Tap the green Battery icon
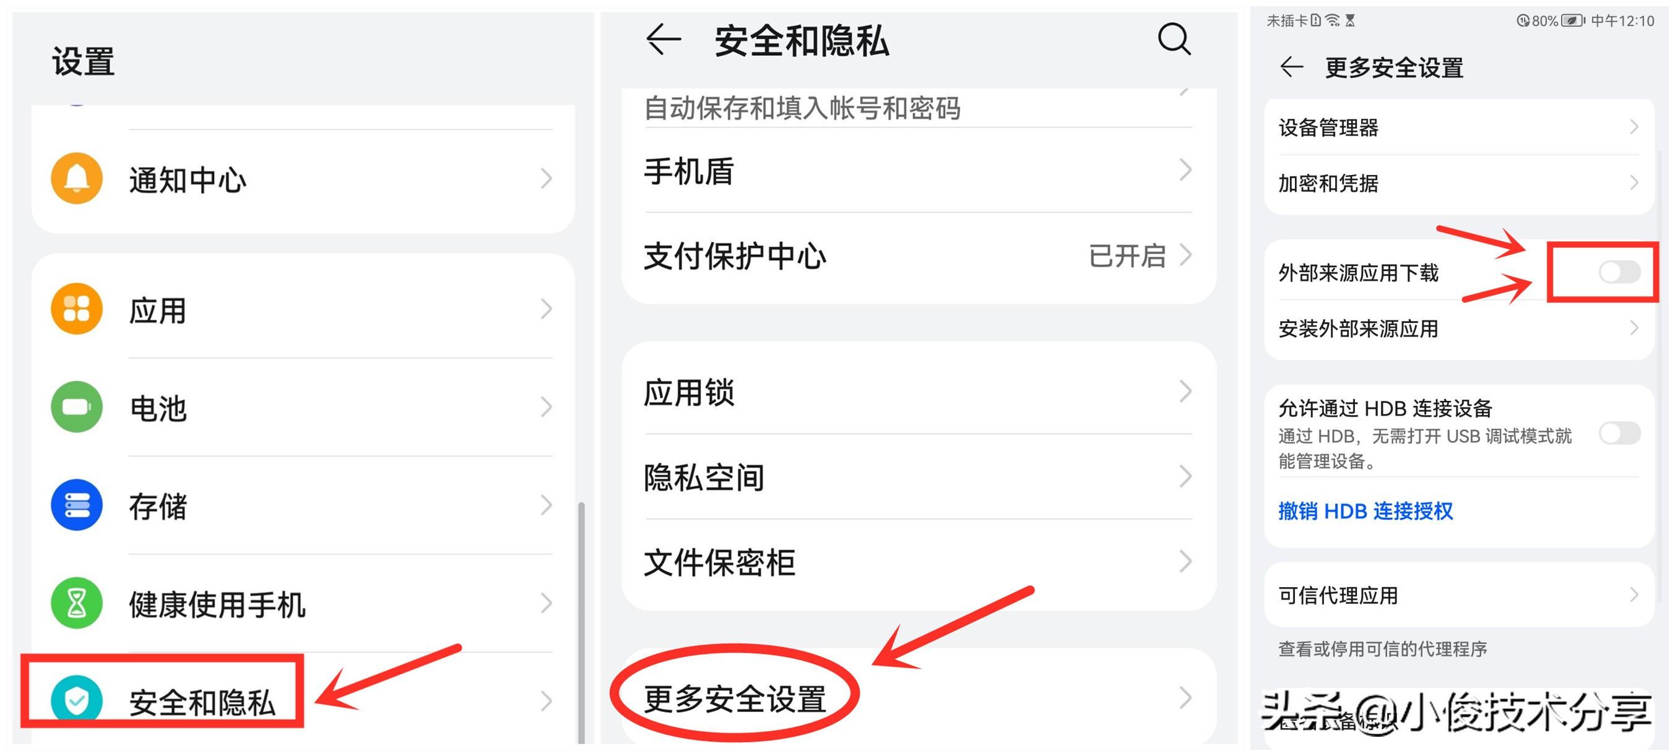Screen dimensions: 1675x756 tap(77, 407)
